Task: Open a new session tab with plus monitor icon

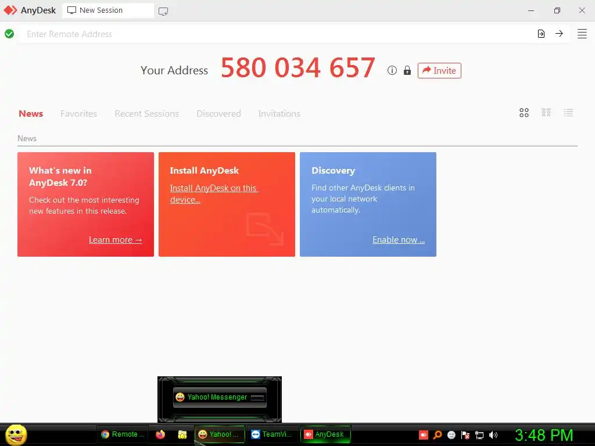Action: click(163, 11)
